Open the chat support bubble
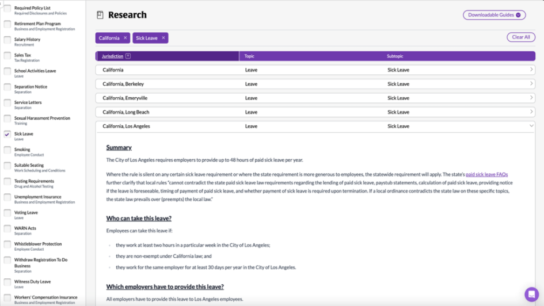Viewport: 544px width, 306px height. (x=531, y=294)
